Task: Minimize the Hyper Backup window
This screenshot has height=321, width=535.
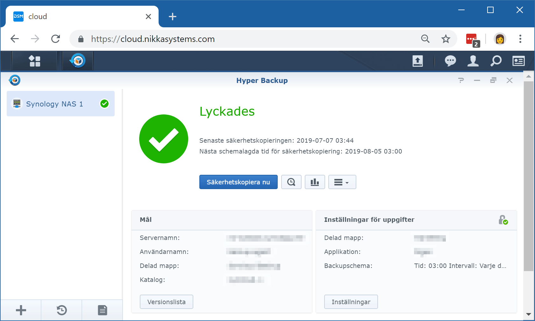Action: tap(477, 80)
